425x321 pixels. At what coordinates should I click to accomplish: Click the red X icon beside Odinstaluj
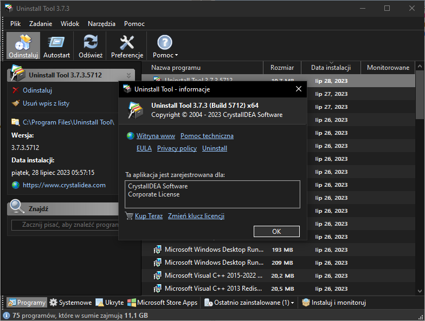tap(16, 90)
